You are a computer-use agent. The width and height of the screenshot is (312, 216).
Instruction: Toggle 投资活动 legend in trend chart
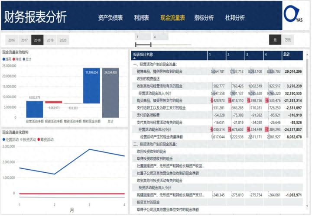28,140
